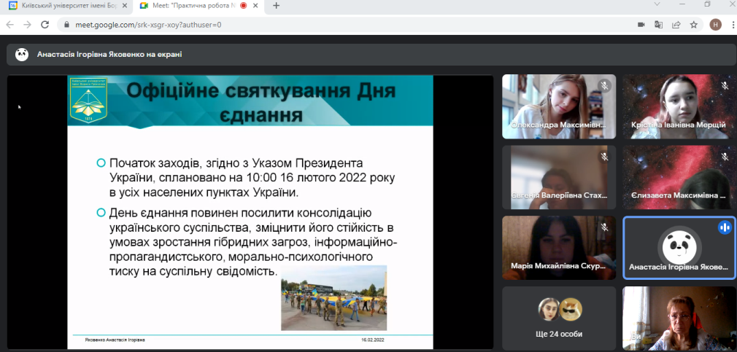737x352 pixels.
Task: Click the mute icon on Марія Михайлівна's tile
Action: coord(604,227)
